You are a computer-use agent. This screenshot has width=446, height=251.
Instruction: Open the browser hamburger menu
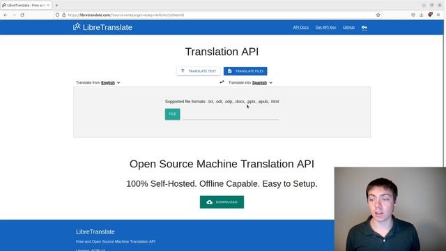(438, 15)
